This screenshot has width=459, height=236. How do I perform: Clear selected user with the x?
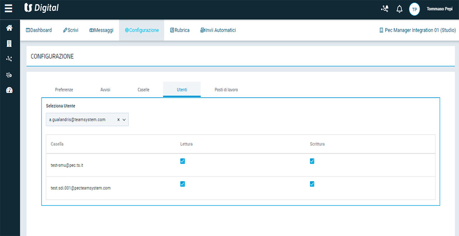118,120
